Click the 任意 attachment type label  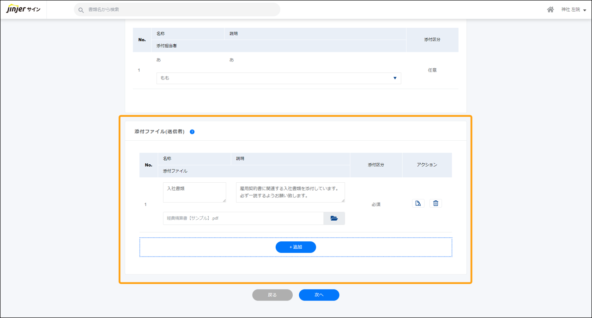coord(432,70)
